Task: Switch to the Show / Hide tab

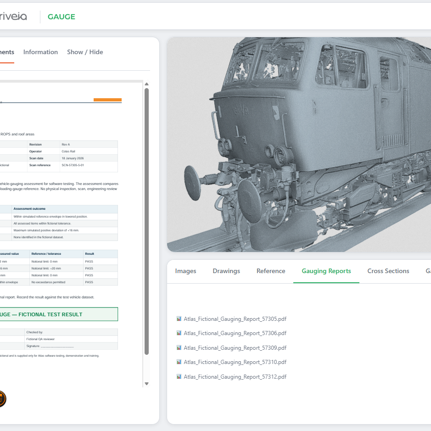Action: (85, 52)
